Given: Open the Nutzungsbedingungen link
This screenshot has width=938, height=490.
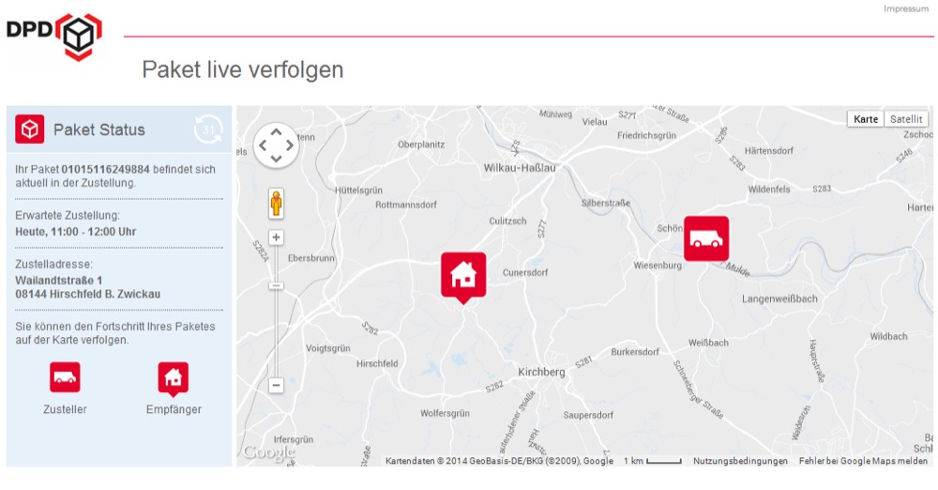Looking at the screenshot, I should point(740,461).
